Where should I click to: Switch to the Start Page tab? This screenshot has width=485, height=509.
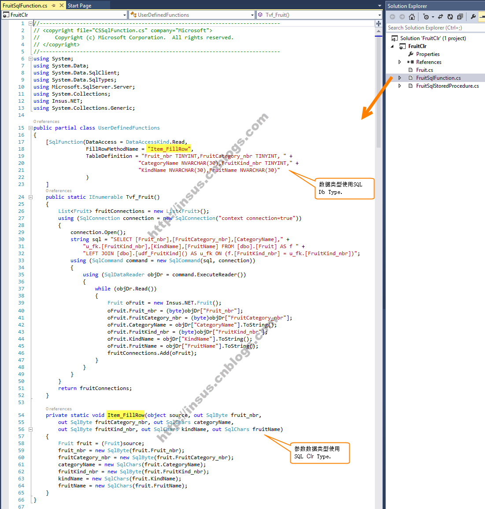[x=79, y=6]
